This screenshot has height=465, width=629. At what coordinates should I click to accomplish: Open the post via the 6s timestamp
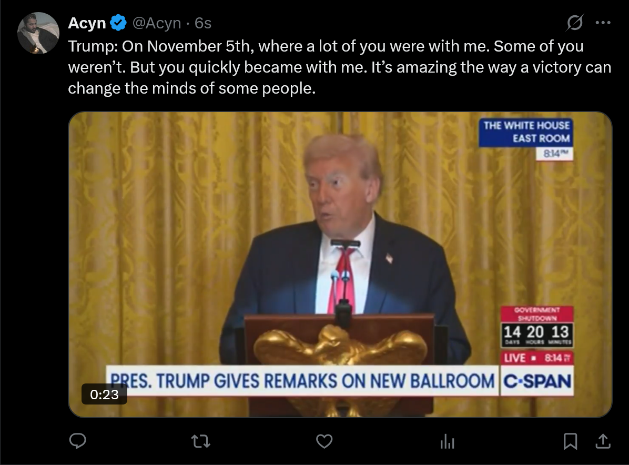203,23
